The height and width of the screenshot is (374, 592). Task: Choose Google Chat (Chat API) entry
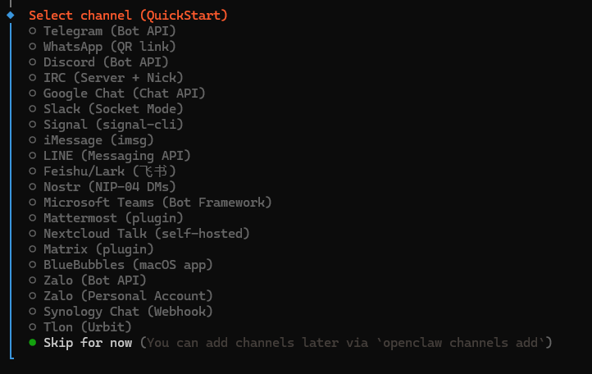tap(125, 93)
